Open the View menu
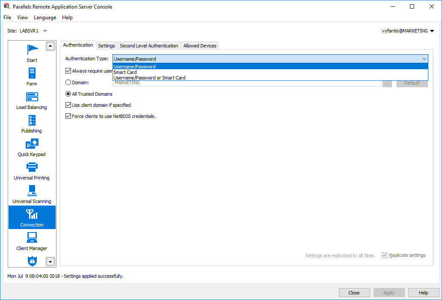The height and width of the screenshot is (300, 442). click(22, 18)
